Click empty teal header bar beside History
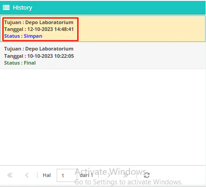 click(119, 8)
